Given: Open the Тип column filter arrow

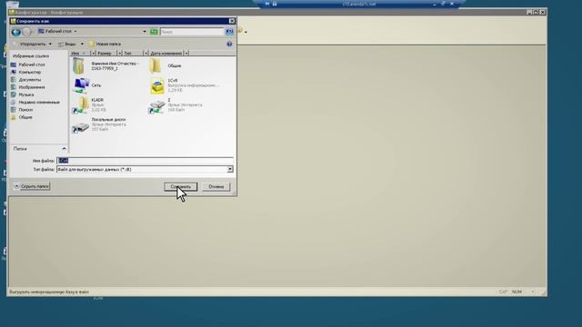Looking at the screenshot, I should [145, 54].
